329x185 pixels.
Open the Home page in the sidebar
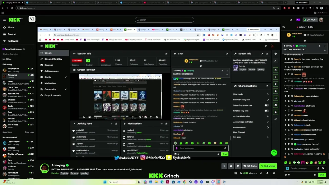point(11,27)
